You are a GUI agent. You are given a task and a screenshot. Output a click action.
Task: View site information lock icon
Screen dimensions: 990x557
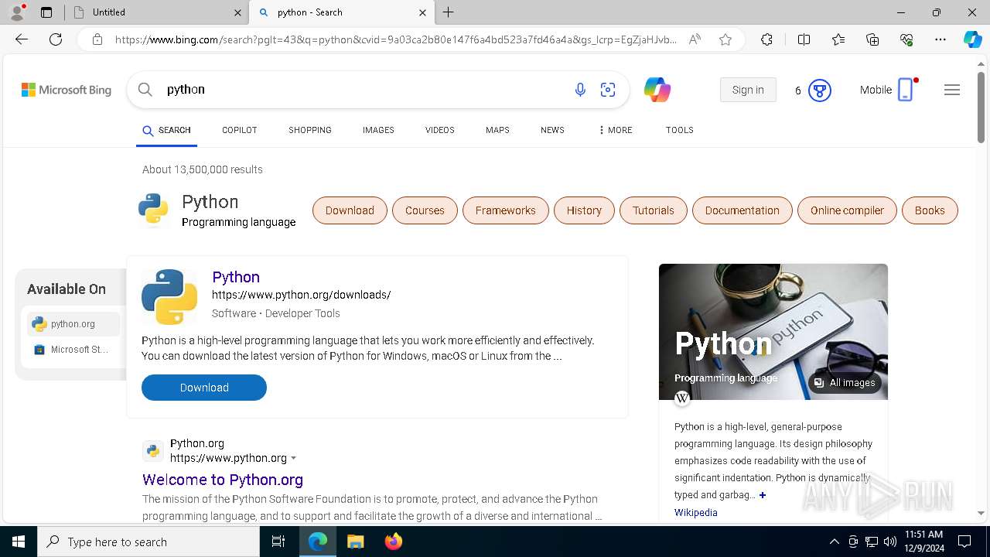pos(97,39)
